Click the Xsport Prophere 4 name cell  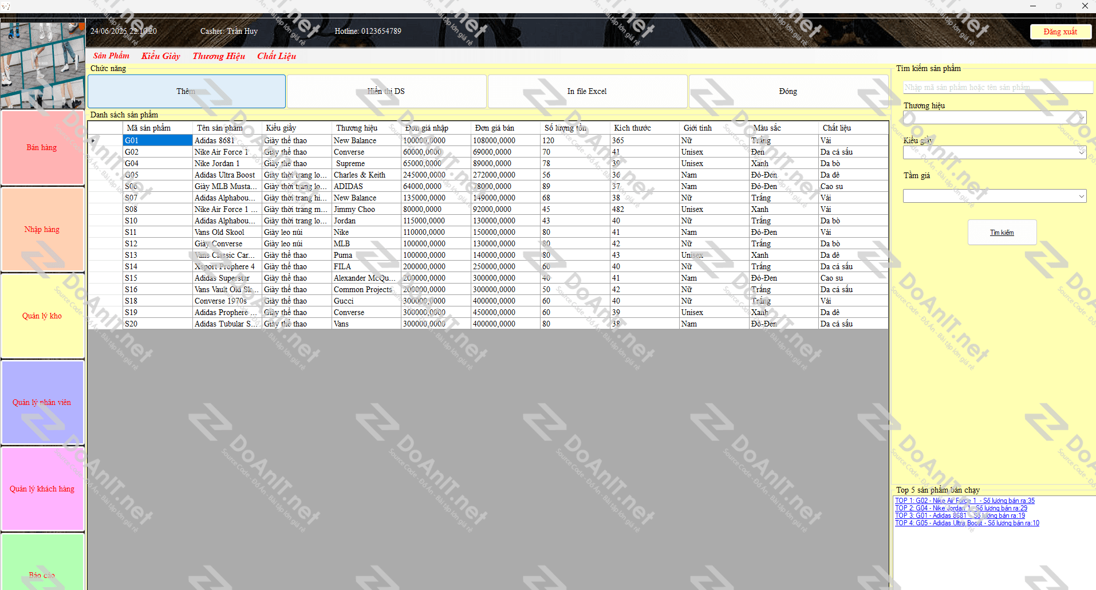[227, 266]
